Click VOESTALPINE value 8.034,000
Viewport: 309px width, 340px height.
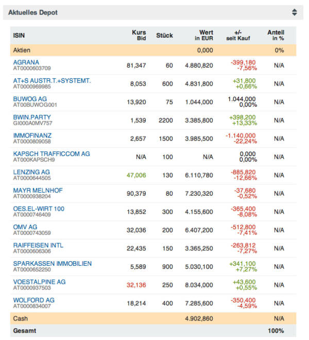[199, 285]
